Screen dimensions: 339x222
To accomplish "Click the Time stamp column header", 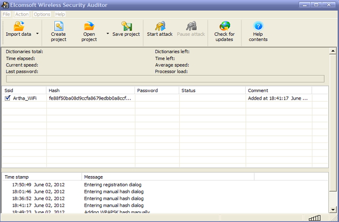I will pos(42,177).
